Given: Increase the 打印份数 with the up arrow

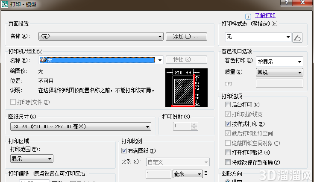Looking at the screenshot, I should [194, 124].
